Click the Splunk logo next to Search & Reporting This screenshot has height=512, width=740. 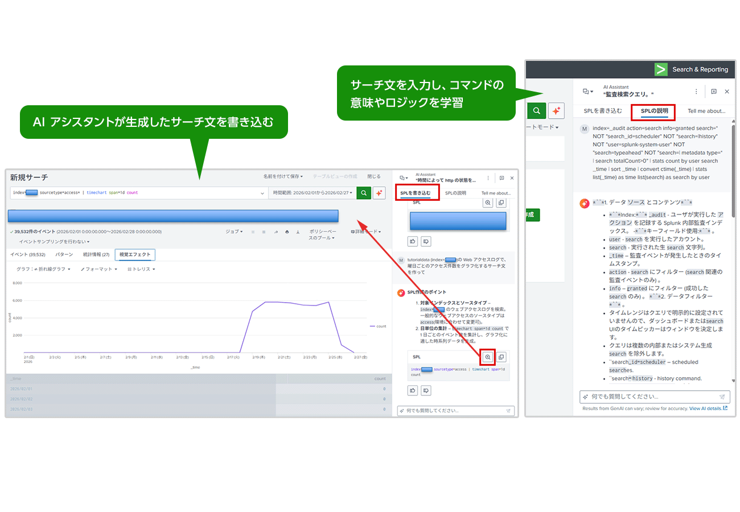[660, 69]
